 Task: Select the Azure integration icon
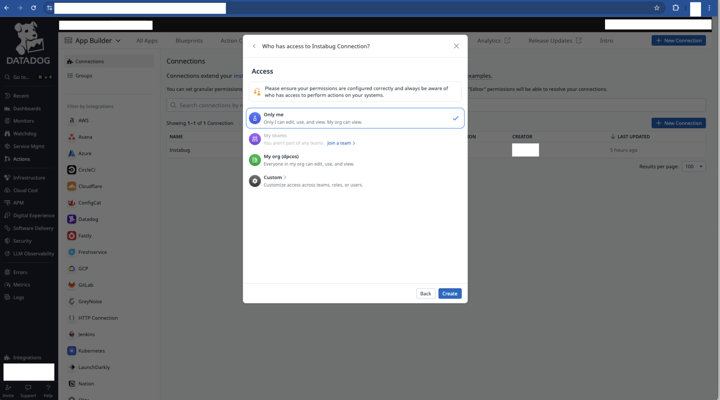[x=72, y=153]
